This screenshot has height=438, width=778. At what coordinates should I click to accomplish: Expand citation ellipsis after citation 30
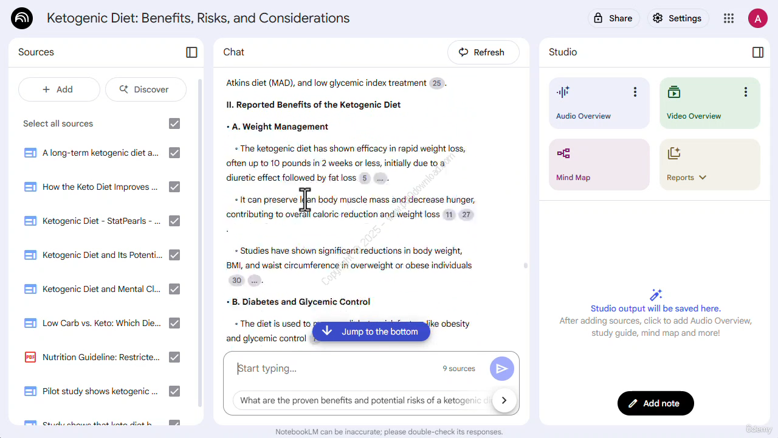[x=254, y=280]
